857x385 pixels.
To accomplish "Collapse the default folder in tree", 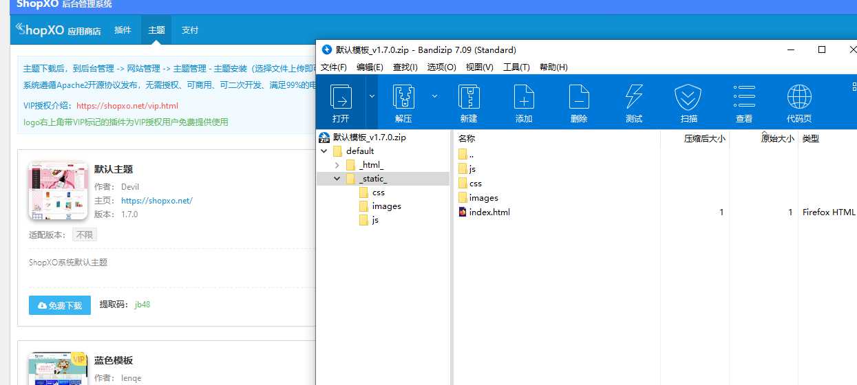I will click(324, 151).
